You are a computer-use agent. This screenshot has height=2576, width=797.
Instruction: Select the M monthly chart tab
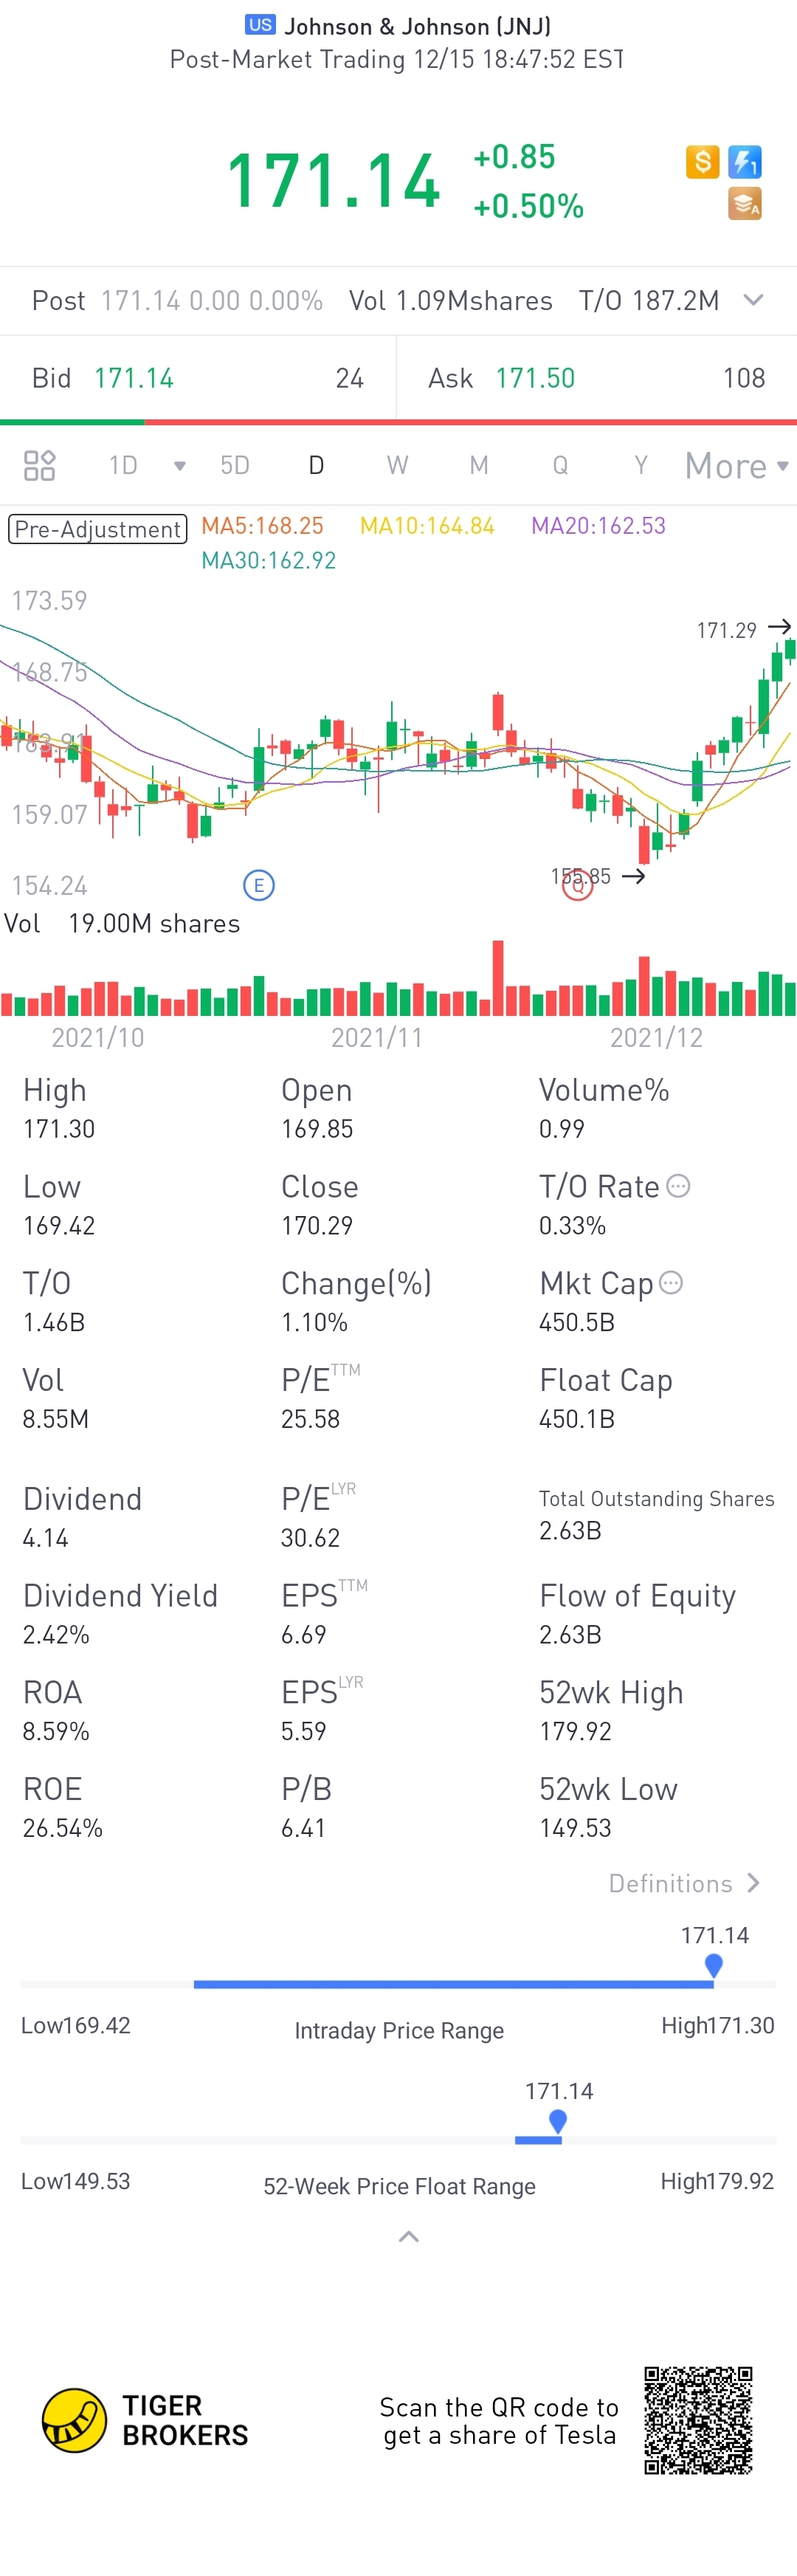[x=479, y=465]
